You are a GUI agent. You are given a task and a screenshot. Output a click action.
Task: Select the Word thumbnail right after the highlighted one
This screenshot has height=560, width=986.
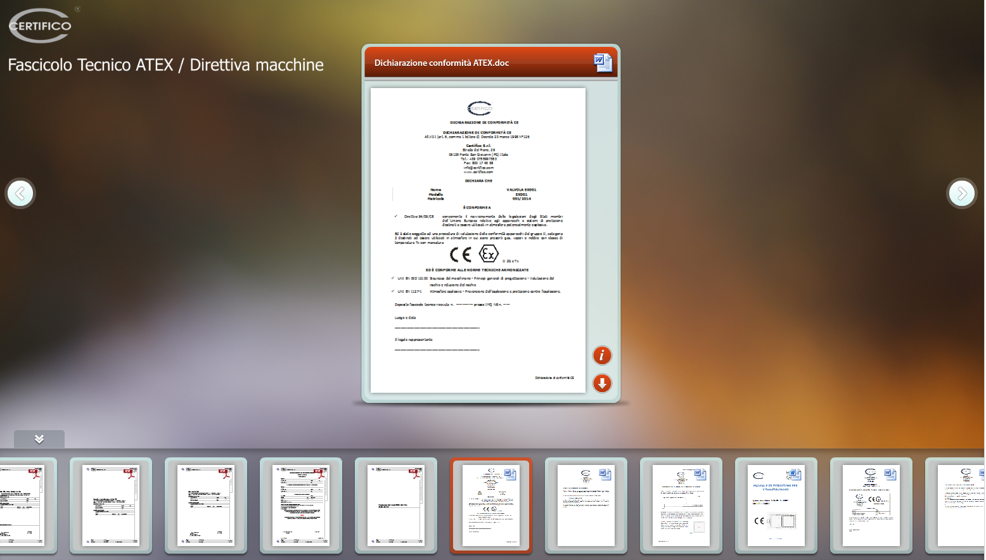(586, 506)
